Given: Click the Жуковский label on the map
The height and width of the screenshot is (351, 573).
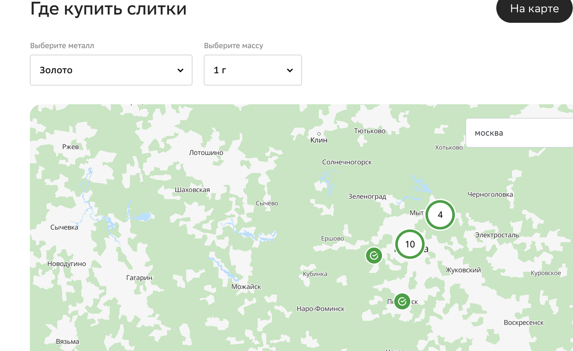Looking at the screenshot, I should (x=463, y=270).
